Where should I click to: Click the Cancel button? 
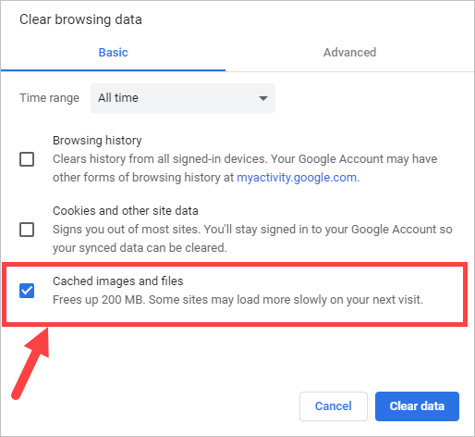(x=334, y=406)
